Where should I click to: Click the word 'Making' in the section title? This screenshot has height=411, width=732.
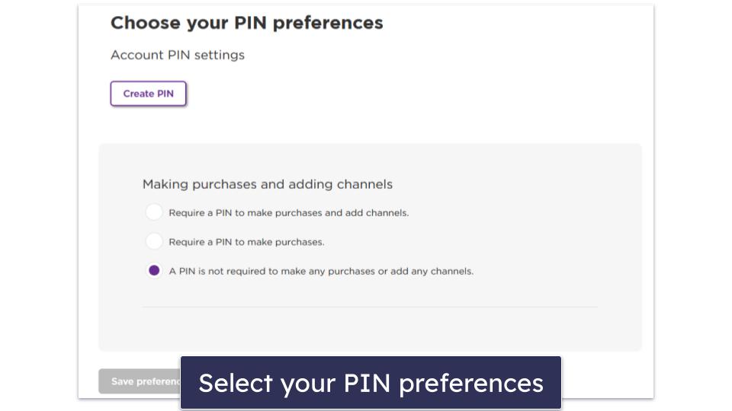165,184
